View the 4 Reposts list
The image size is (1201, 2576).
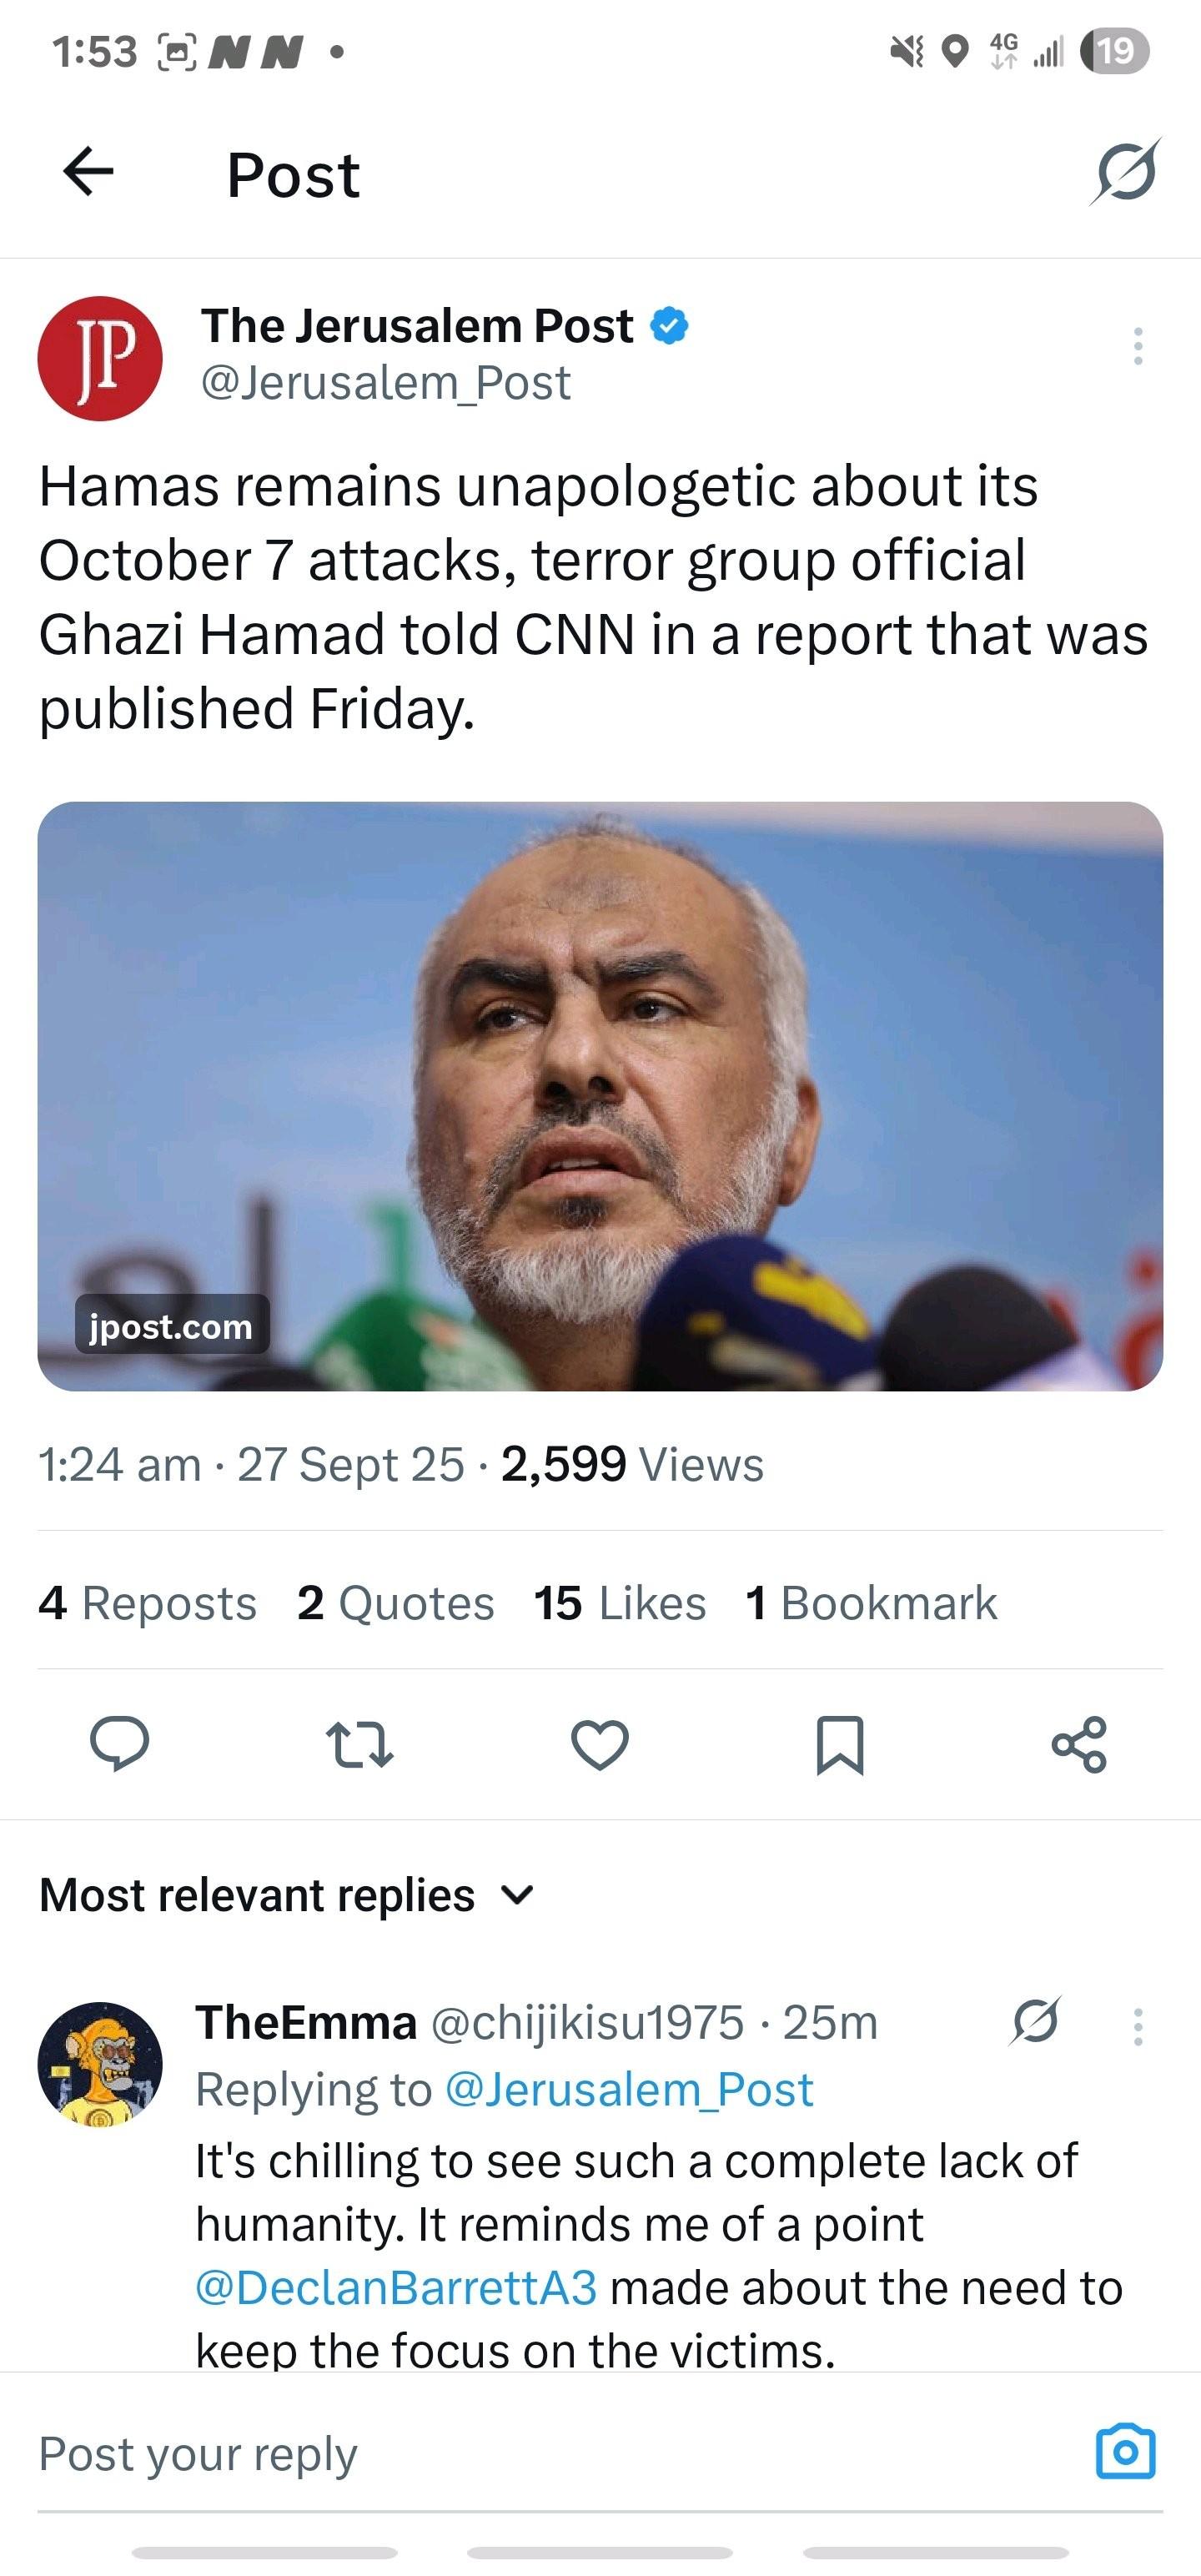tap(148, 1603)
